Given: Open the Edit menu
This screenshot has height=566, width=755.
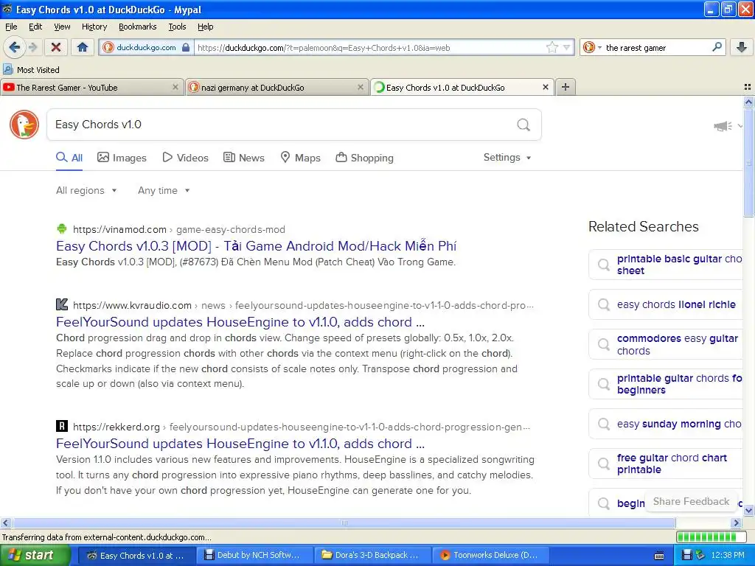Looking at the screenshot, I should pyautogui.click(x=35, y=27).
